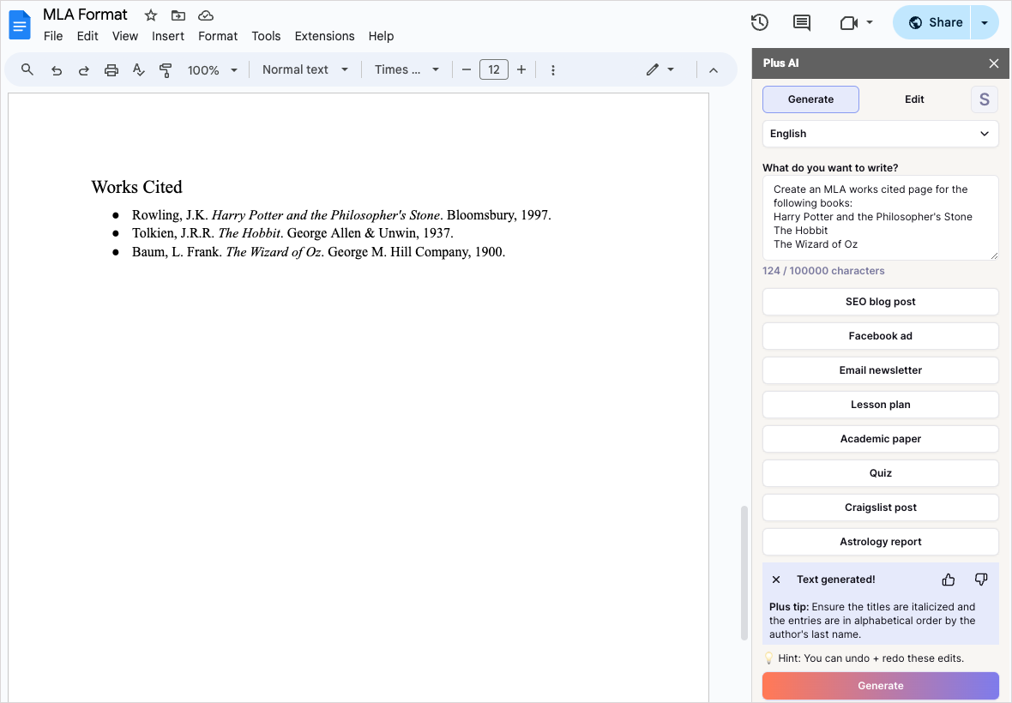Switch to the Generate tab in Plus AI
The image size is (1012, 703).
pos(810,99)
